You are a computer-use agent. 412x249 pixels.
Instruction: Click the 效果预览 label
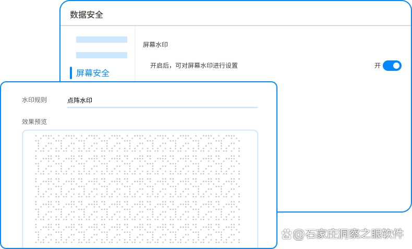(34, 122)
